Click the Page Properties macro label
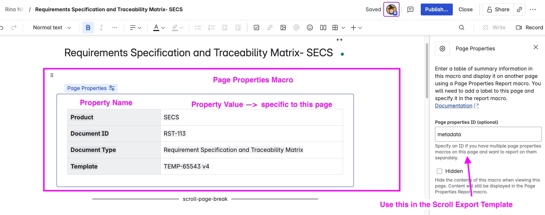Viewport: 545px width, 215px height. coord(91,88)
